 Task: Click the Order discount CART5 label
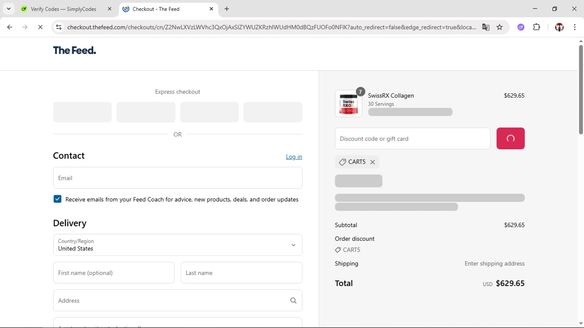click(348, 250)
